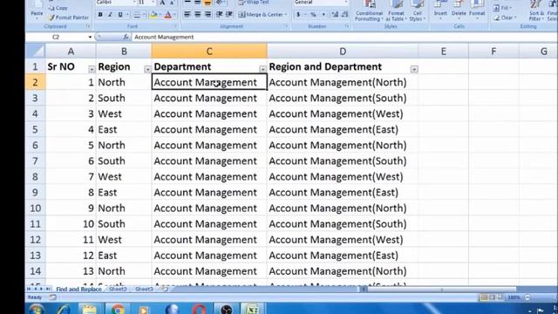The width and height of the screenshot is (558, 314).
Task: Open Cell Styles gallery
Action: click(417, 10)
